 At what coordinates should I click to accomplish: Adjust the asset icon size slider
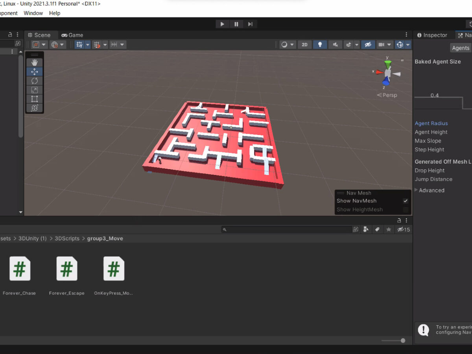(402, 341)
